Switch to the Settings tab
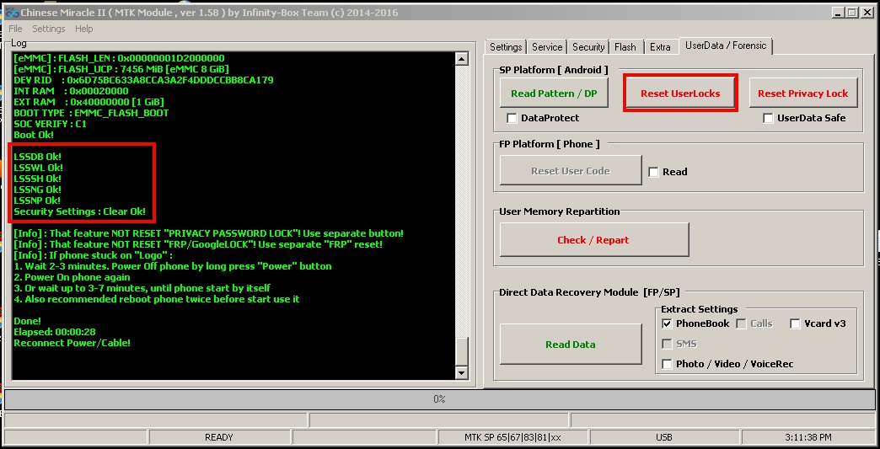The height and width of the screenshot is (449, 880). click(506, 47)
